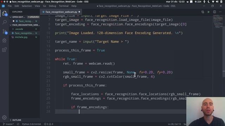Screen dimensions: 225x126
Task: Open face_recognitio... file in folder tree
Action: pos(24,33)
